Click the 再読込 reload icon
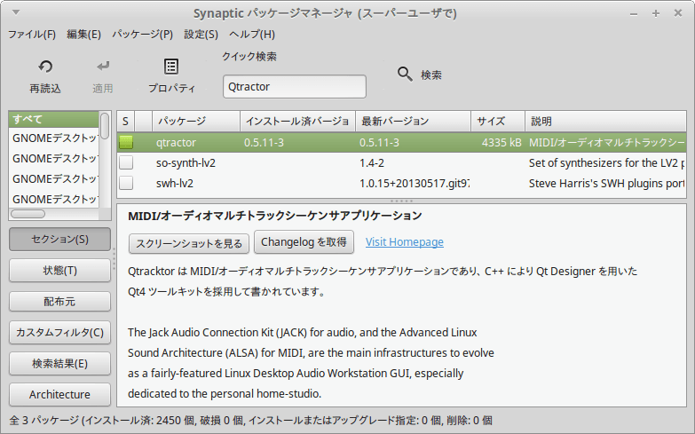This screenshot has width=695, height=434. 45,67
